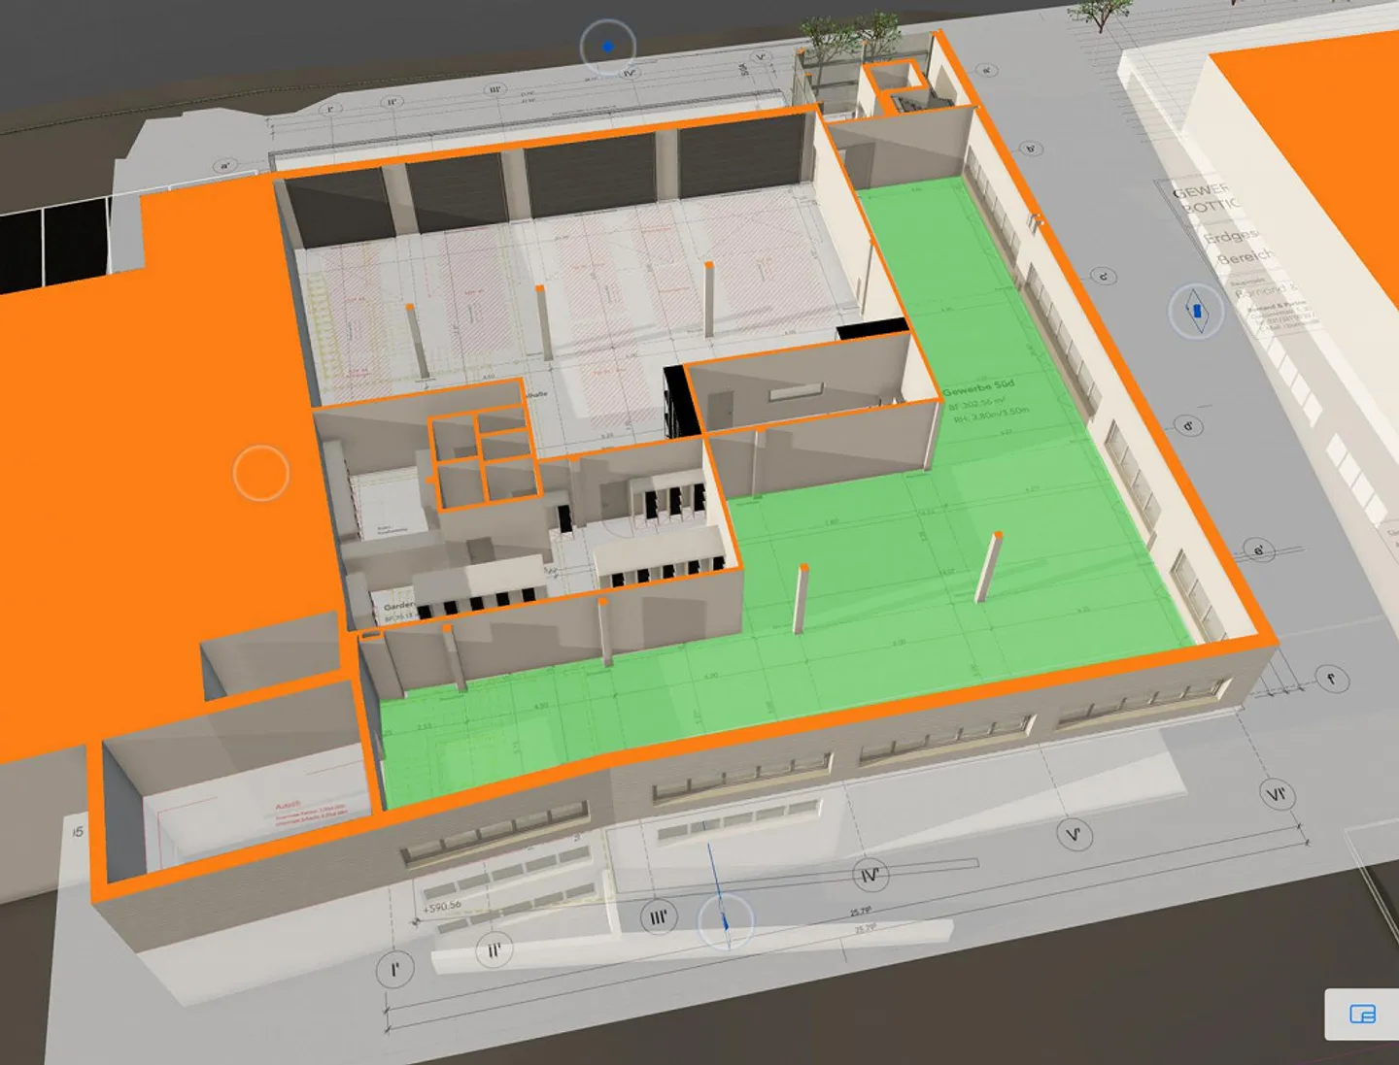1399x1065 pixels.
Task: Click grid axis bubble c' on right side
Action: 1105,277
